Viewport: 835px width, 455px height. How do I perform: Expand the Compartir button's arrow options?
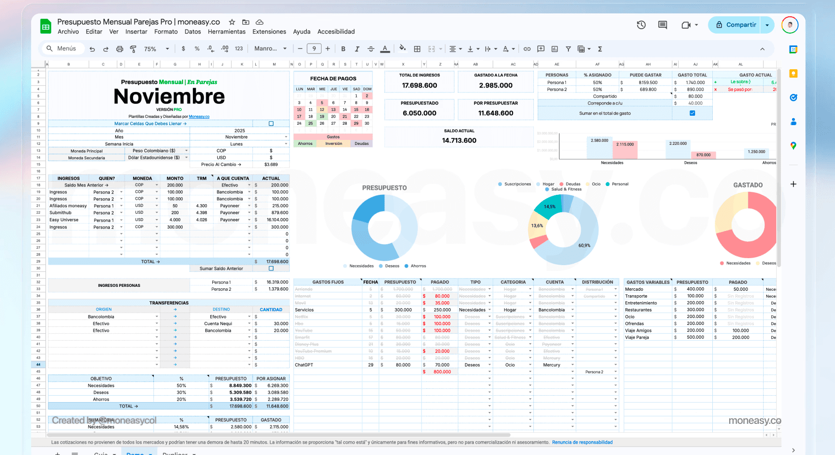[767, 25]
